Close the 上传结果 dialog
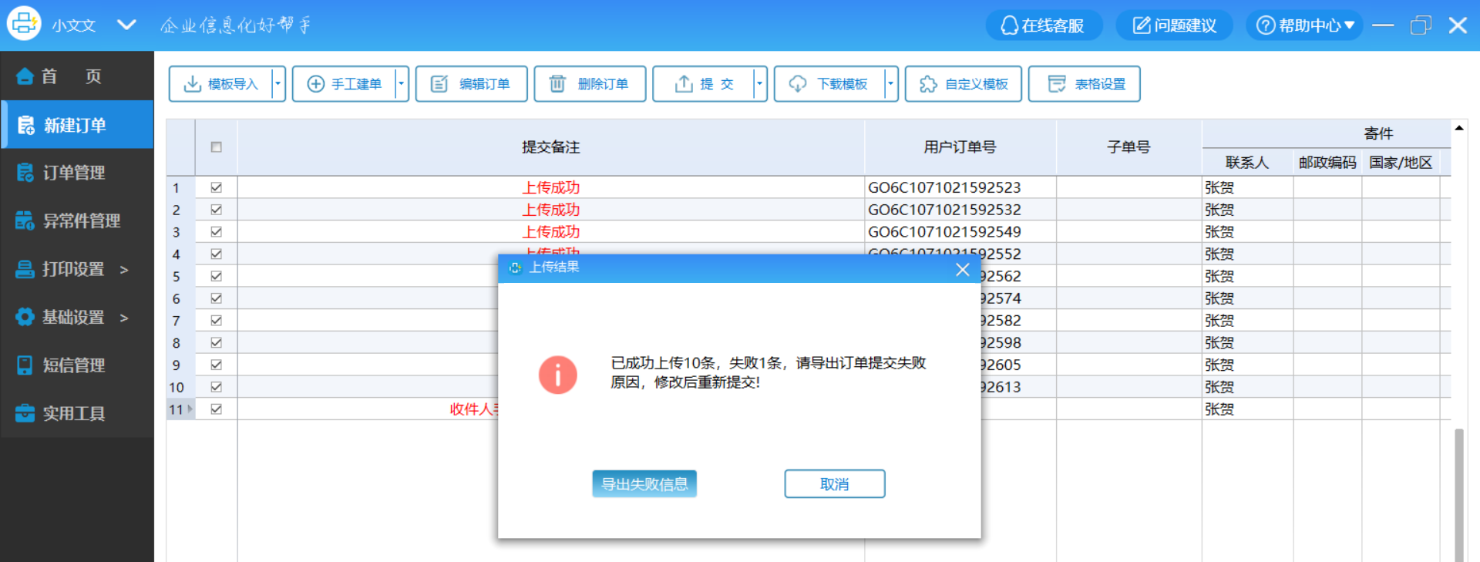 962,269
